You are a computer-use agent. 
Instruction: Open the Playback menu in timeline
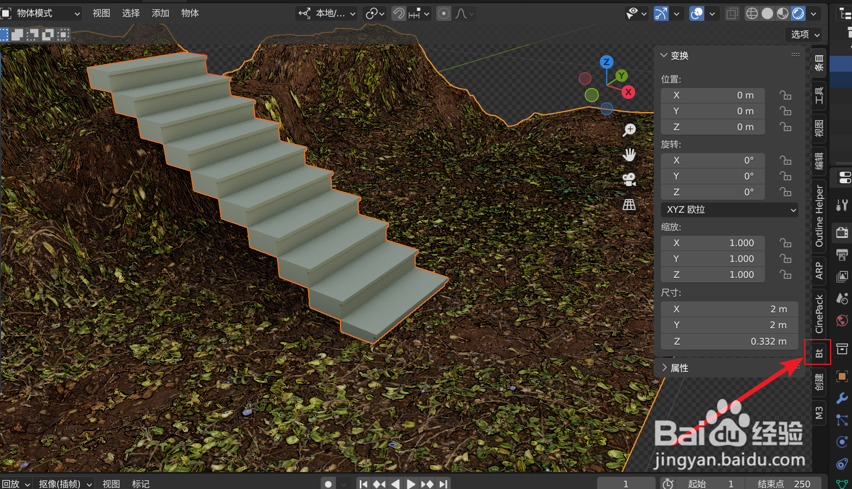[15, 484]
